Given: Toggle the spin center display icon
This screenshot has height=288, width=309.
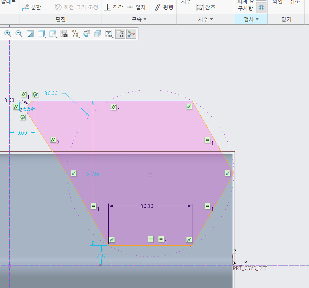Looking at the screenshot, I should coord(131,34).
